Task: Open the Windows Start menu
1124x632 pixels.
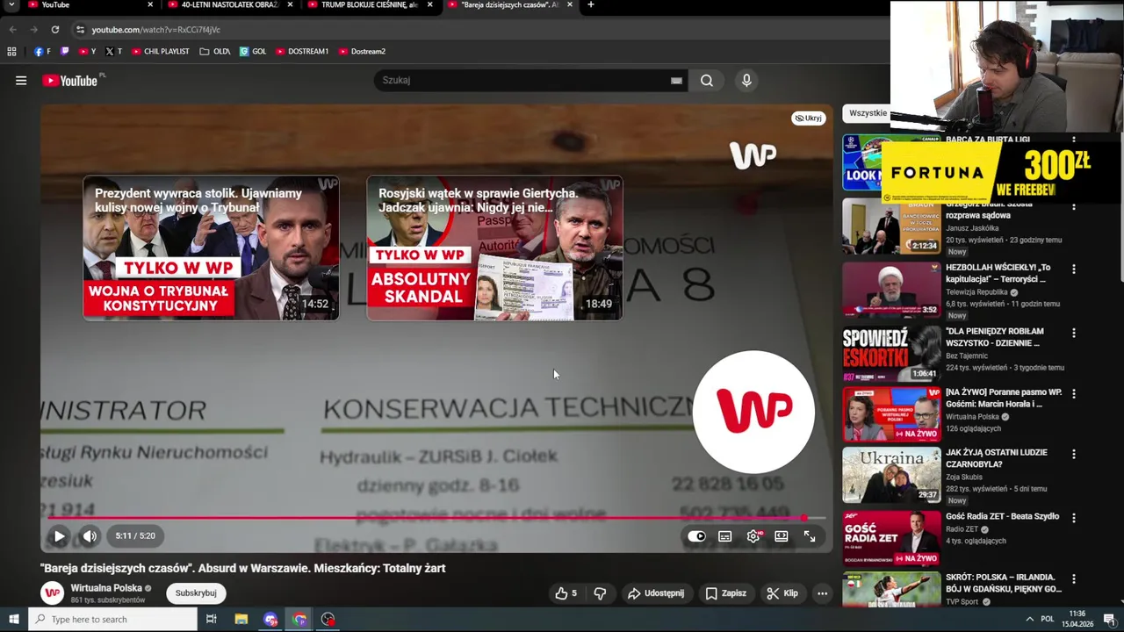Action: pyautogui.click(x=14, y=620)
